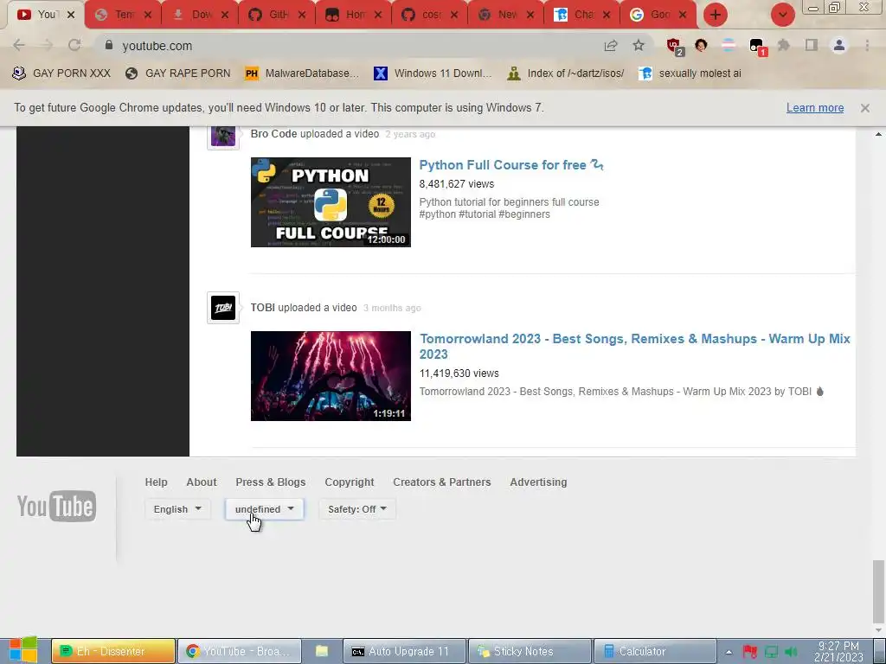Dismiss the Chrome update notice bar
Viewport: 886px width, 664px height.
[x=864, y=108]
